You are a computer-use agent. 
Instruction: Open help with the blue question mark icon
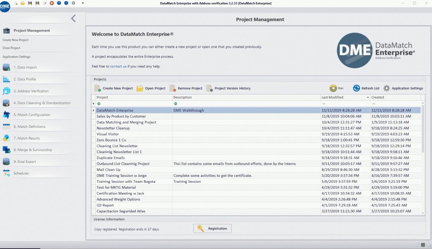59,3
